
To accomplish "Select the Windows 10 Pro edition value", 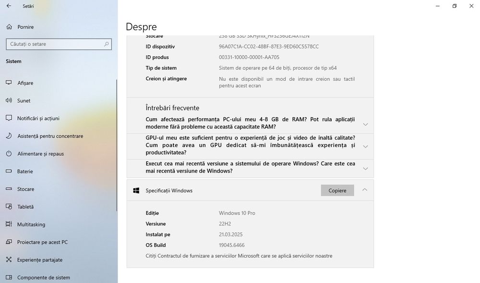I will pos(237,213).
